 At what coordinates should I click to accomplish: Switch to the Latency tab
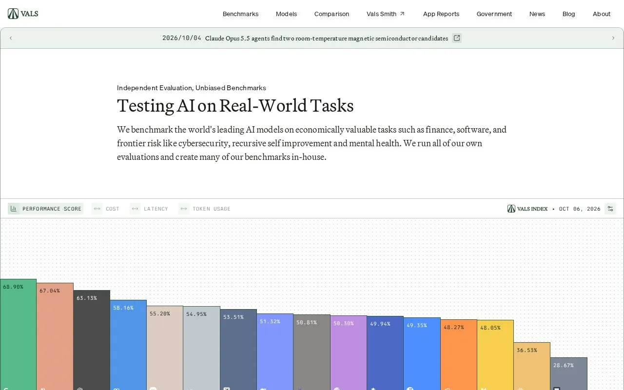[x=149, y=209]
